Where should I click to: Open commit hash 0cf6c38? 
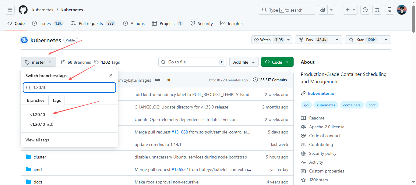tap(214, 80)
